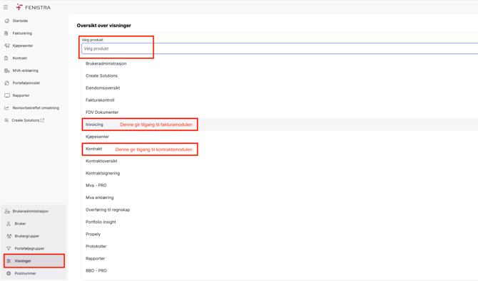Viewport: 478px width, 281px height.
Task: Open Porteføljegrupper under Brukeradministrasjon
Action: 29,248
